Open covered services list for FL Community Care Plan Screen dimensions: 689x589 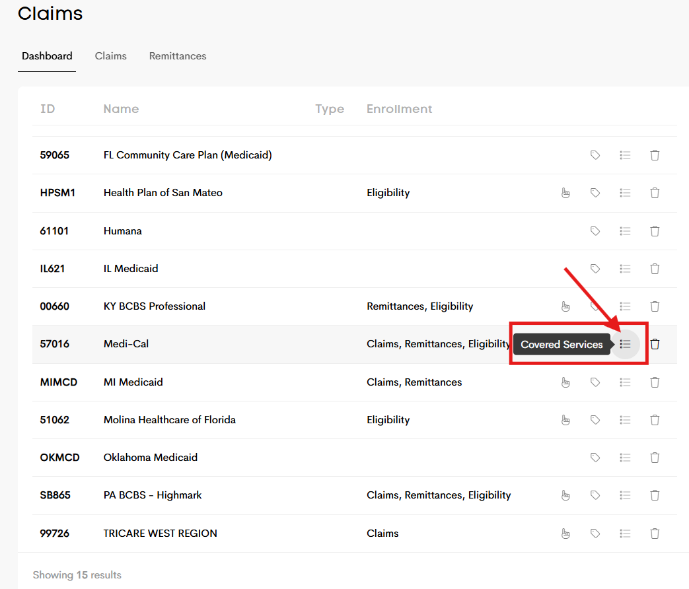625,155
